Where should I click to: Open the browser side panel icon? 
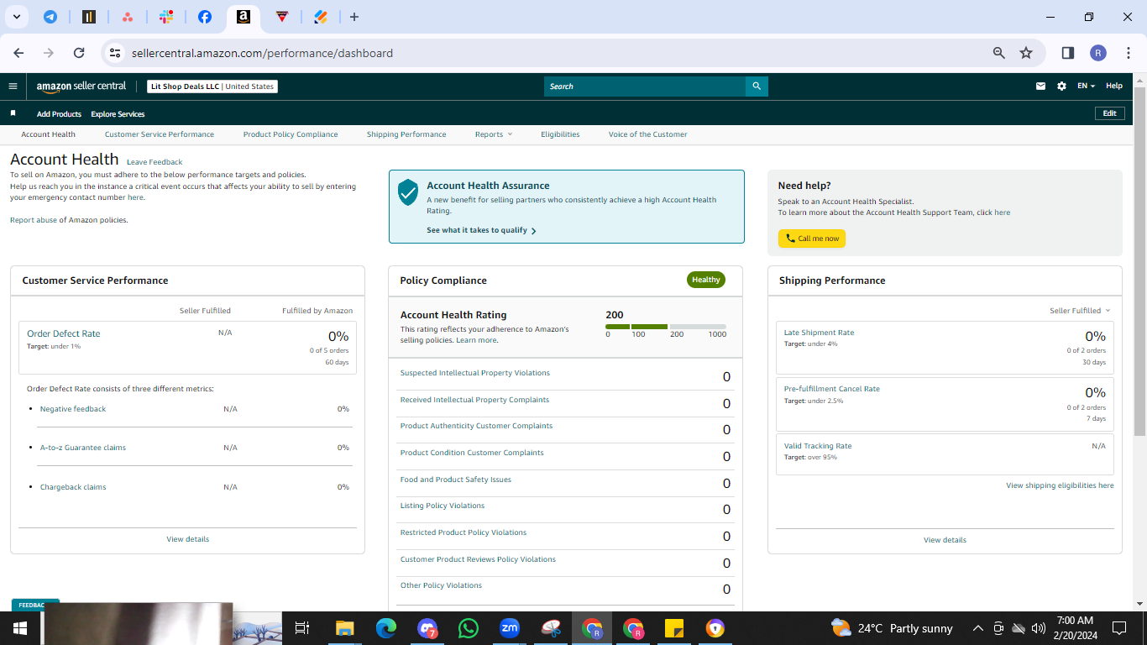pos(1068,53)
